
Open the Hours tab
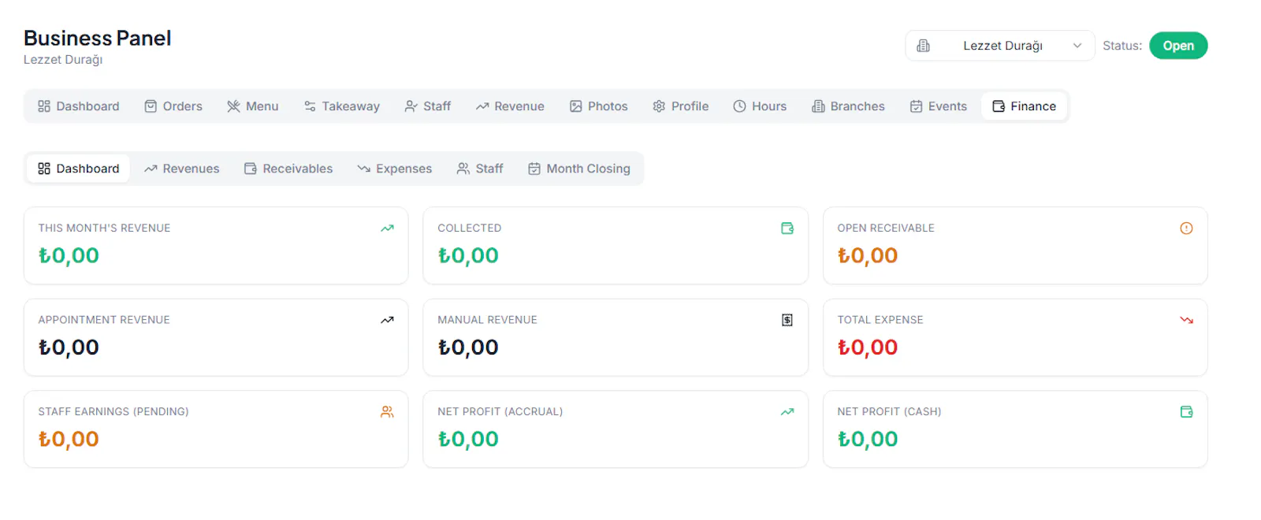tap(760, 106)
